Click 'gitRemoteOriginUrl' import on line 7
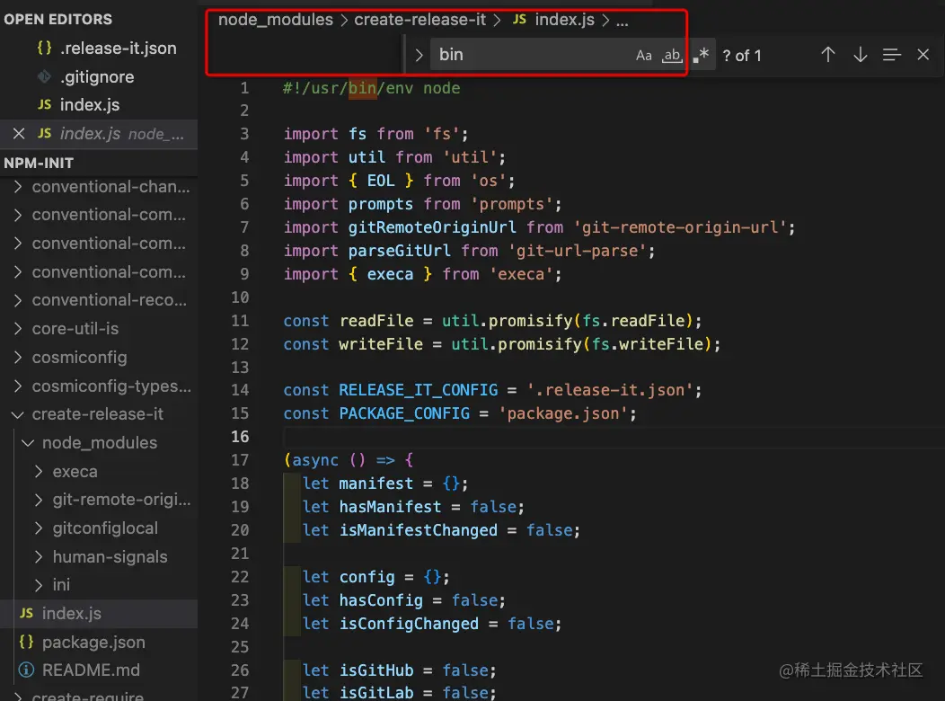This screenshot has height=701, width=945. (431, 227)
